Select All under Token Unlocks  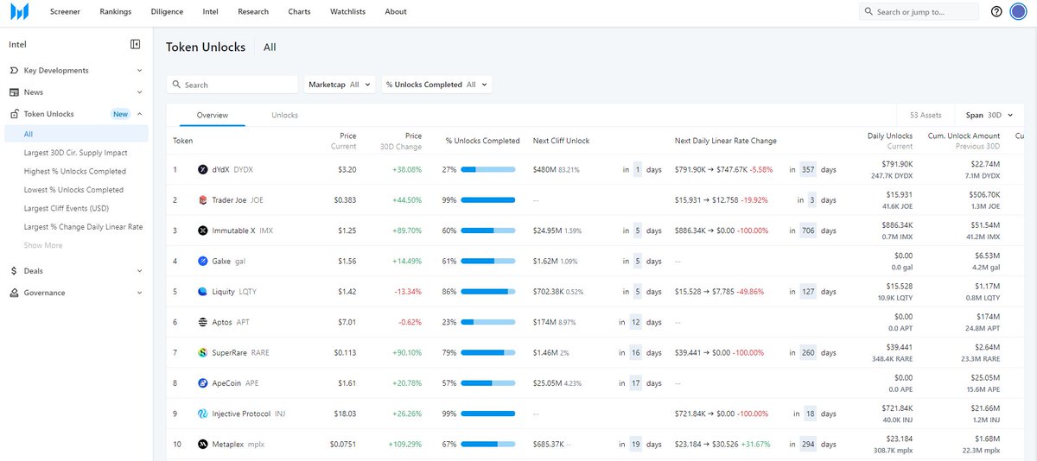click(76, 134)
